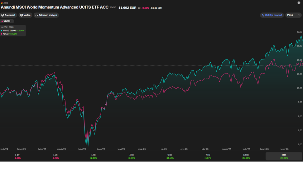Switch to 3 kk time range

(132, 156)
